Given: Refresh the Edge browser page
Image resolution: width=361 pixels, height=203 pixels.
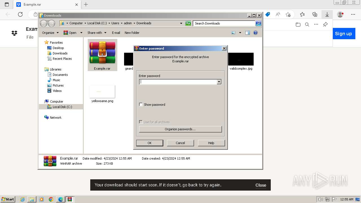Looking at the screenshot, I should point(20,14).
